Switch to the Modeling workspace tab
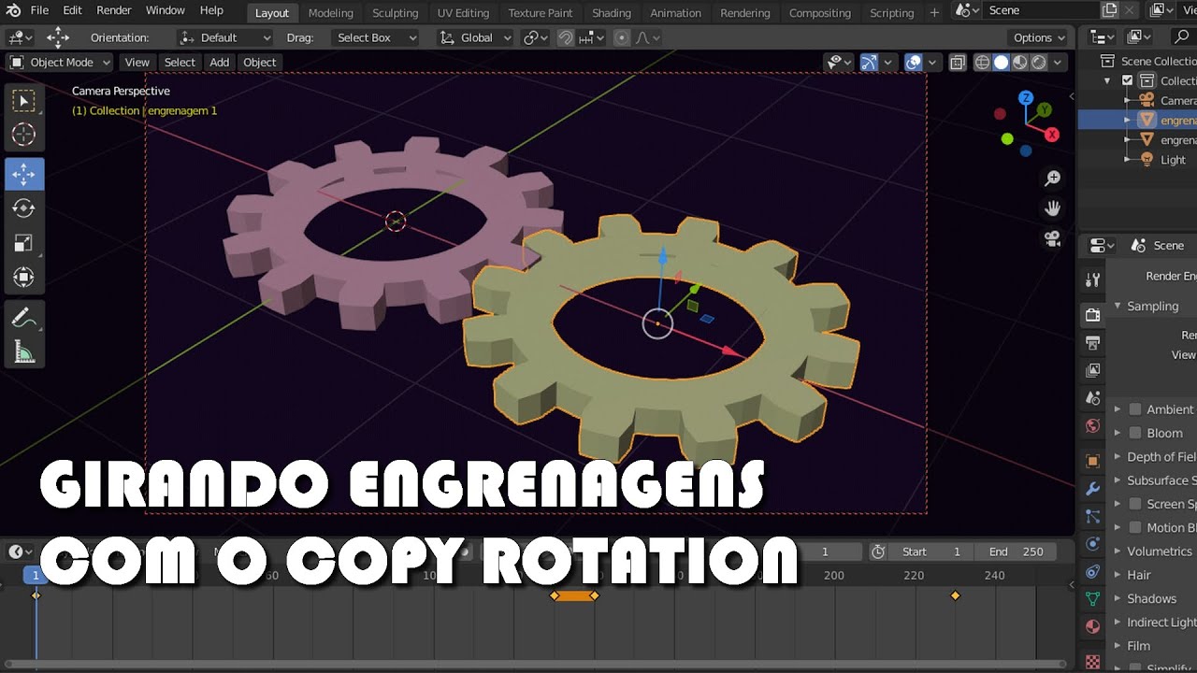The height and width of the screenshot is (673, 1197). 331,13
